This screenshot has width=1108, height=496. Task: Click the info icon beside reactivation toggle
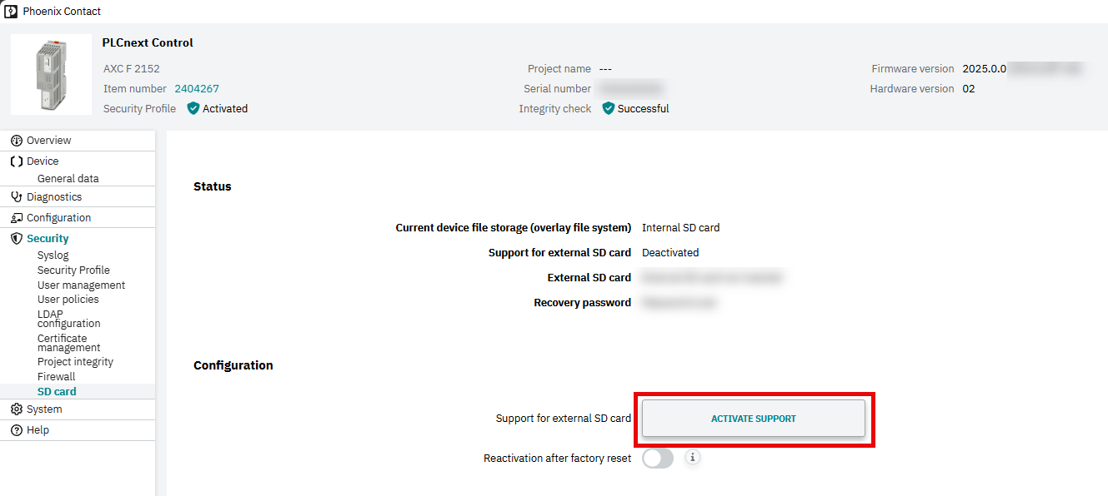(x=693, y=458)
